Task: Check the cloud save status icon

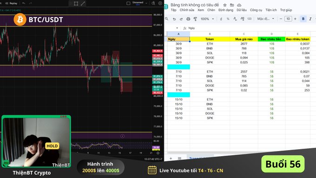Action: pyautogui.click(x=239, y=5)
